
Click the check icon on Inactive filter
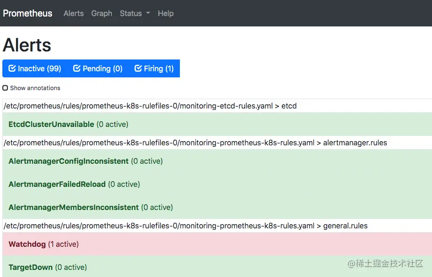click(x=12, y=68)
